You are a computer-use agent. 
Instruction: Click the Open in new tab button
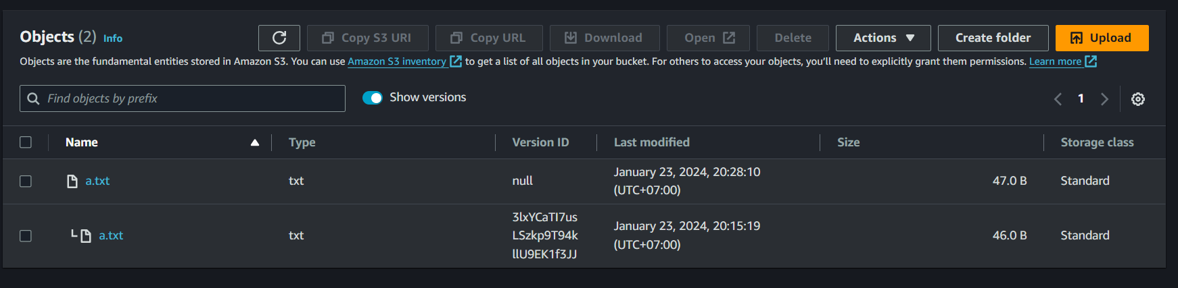click(x=708, y=38)
